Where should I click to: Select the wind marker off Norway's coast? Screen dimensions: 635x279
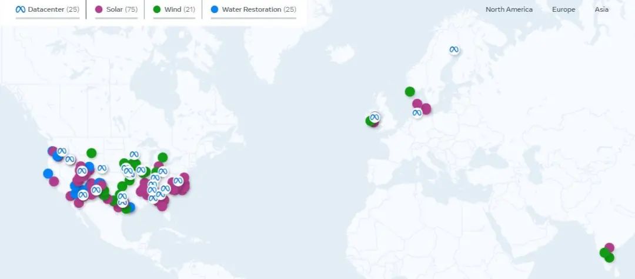(410, 92)
